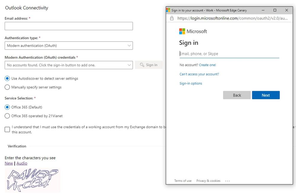Click the Outlook Connectivity heading

pyautogui.click(x=27, y=8)
